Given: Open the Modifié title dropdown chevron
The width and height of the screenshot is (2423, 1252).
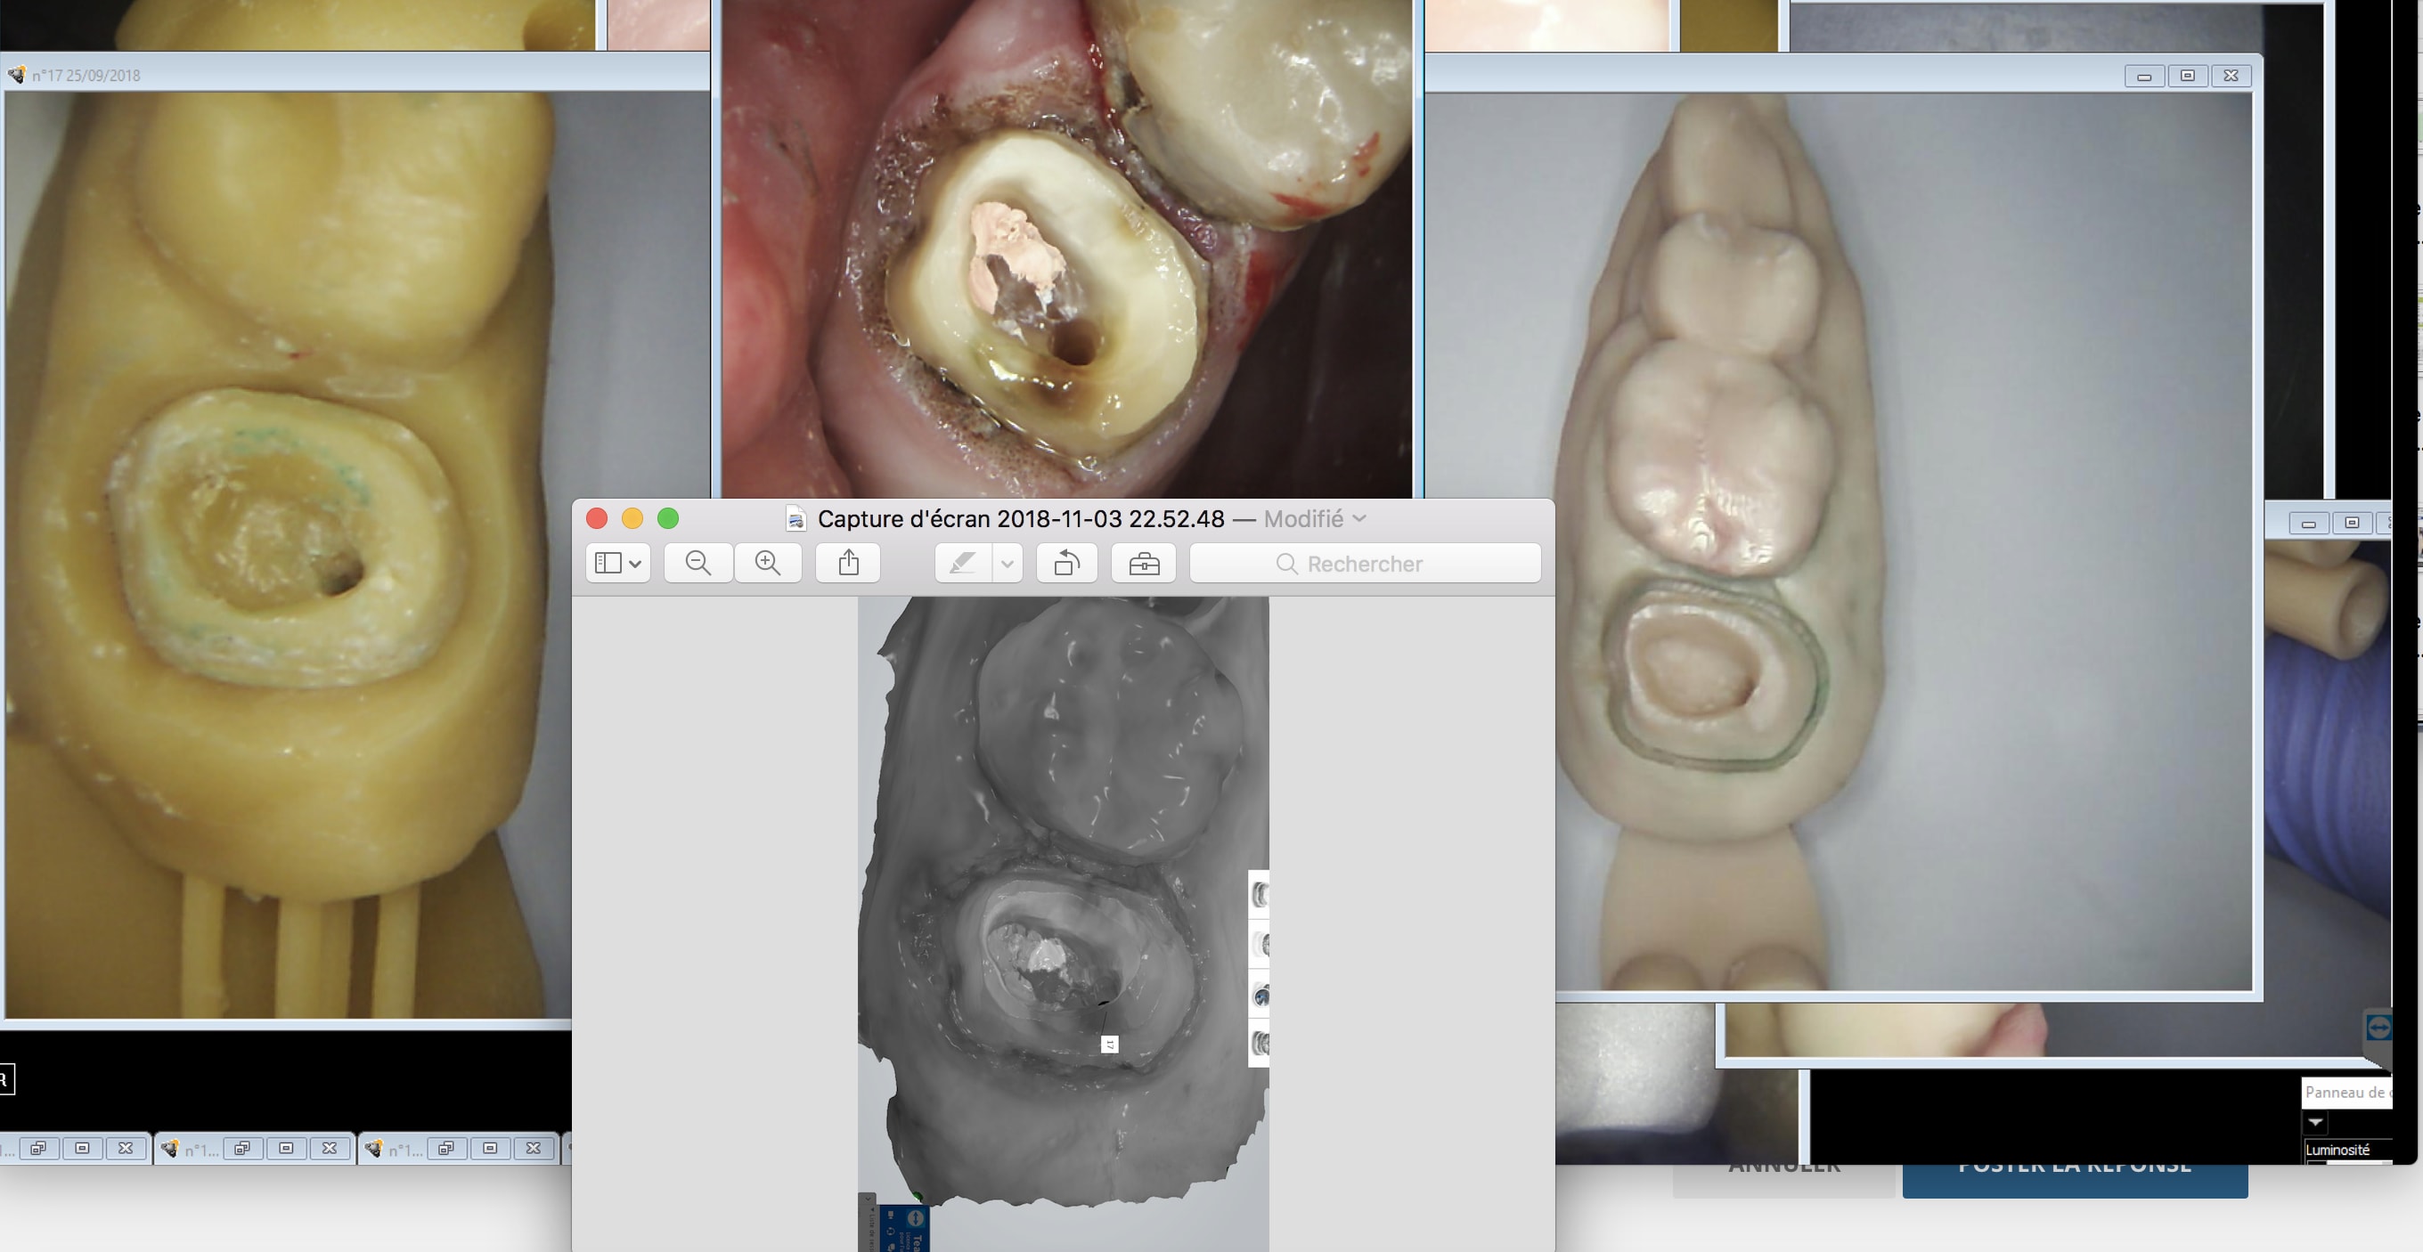Looking at the screenshot, I should (1359, 518).
